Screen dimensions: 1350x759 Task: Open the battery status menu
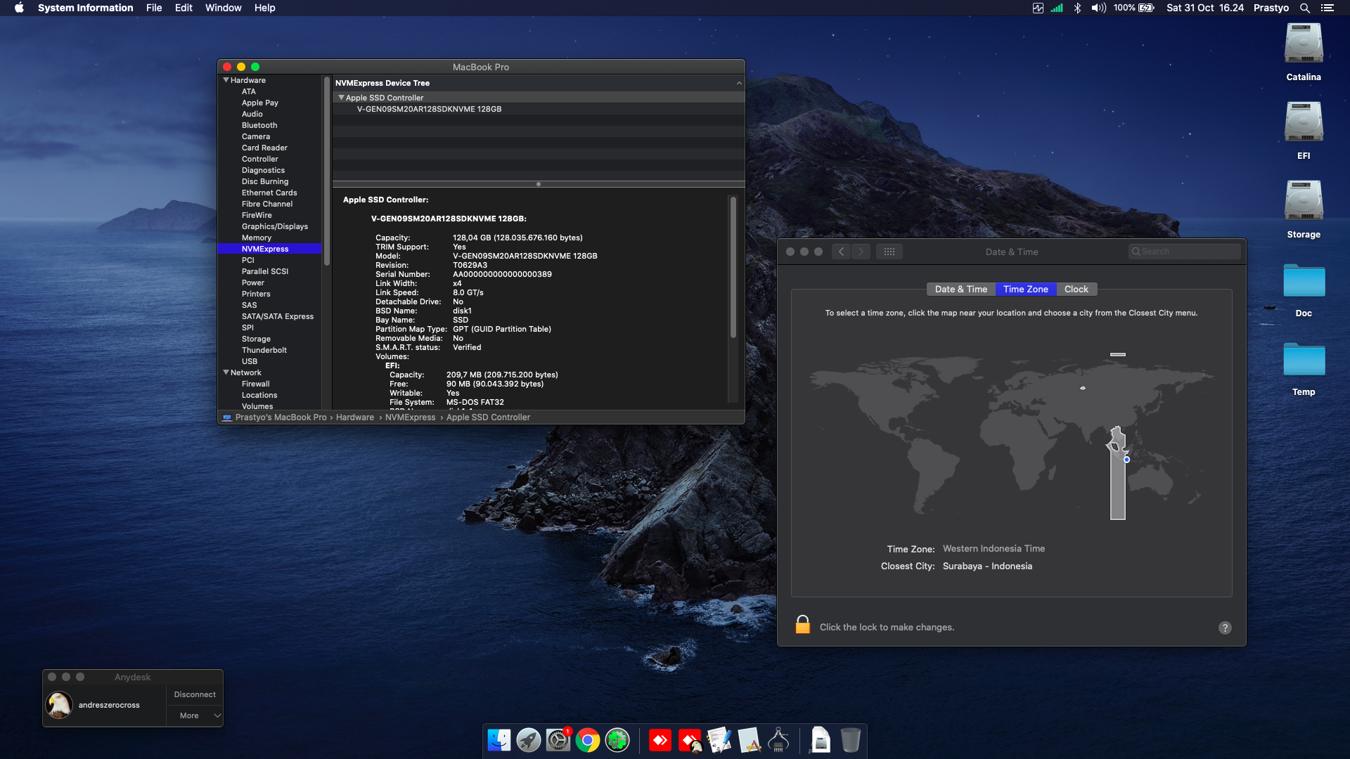1133,8
